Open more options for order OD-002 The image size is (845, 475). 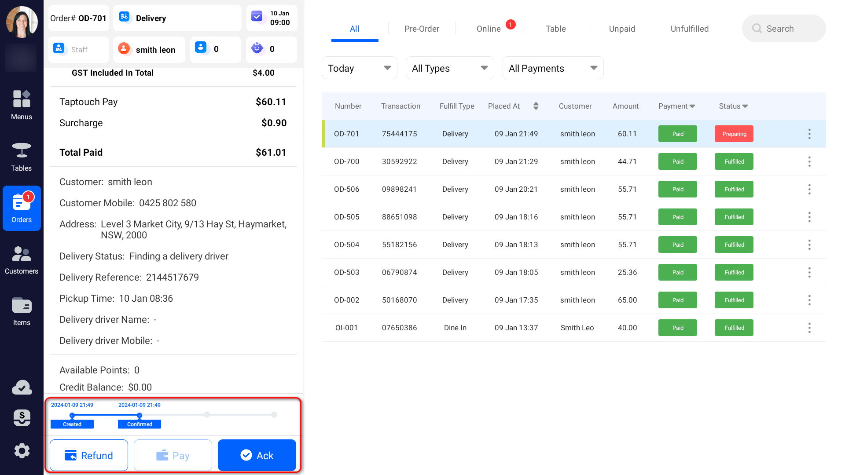point(809,300)
